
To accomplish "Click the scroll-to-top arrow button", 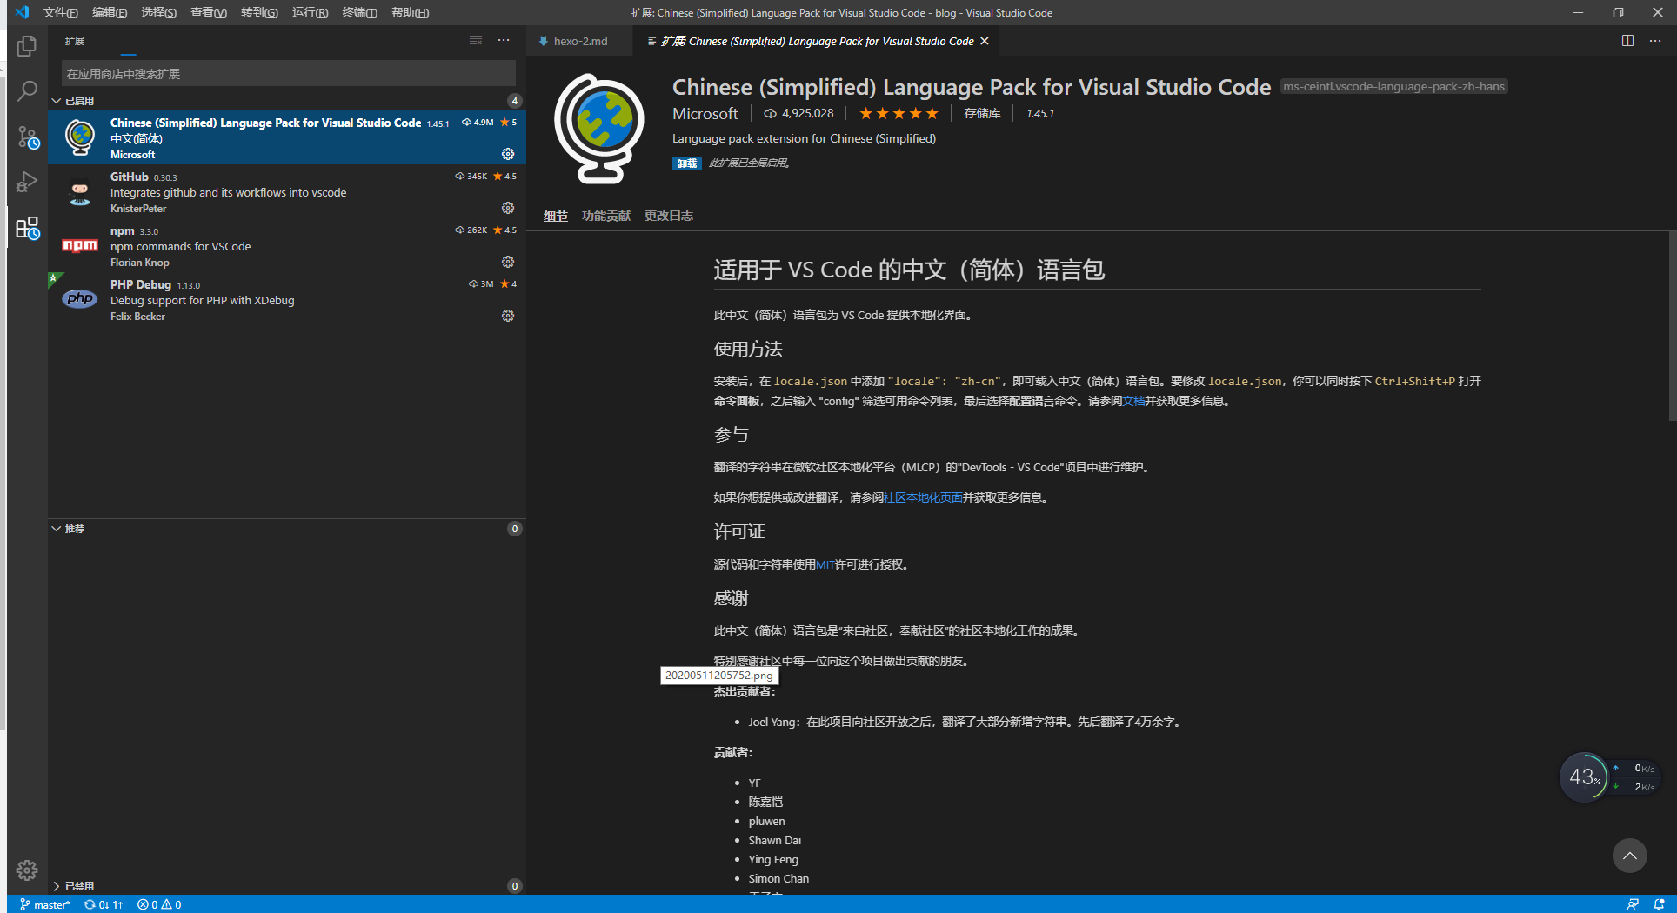I will 1629,856.
